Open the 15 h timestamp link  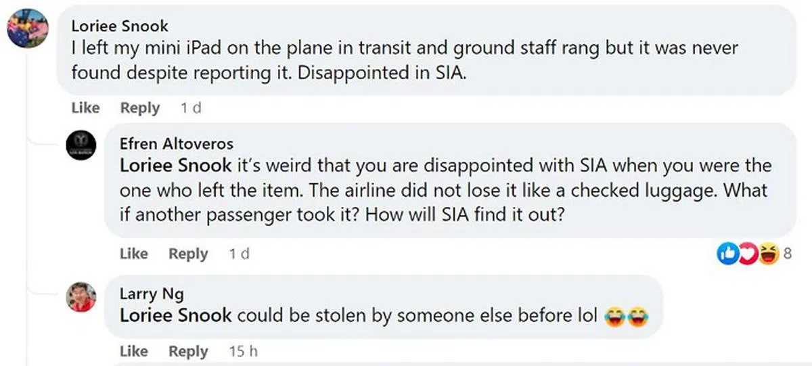click(244, 352)
